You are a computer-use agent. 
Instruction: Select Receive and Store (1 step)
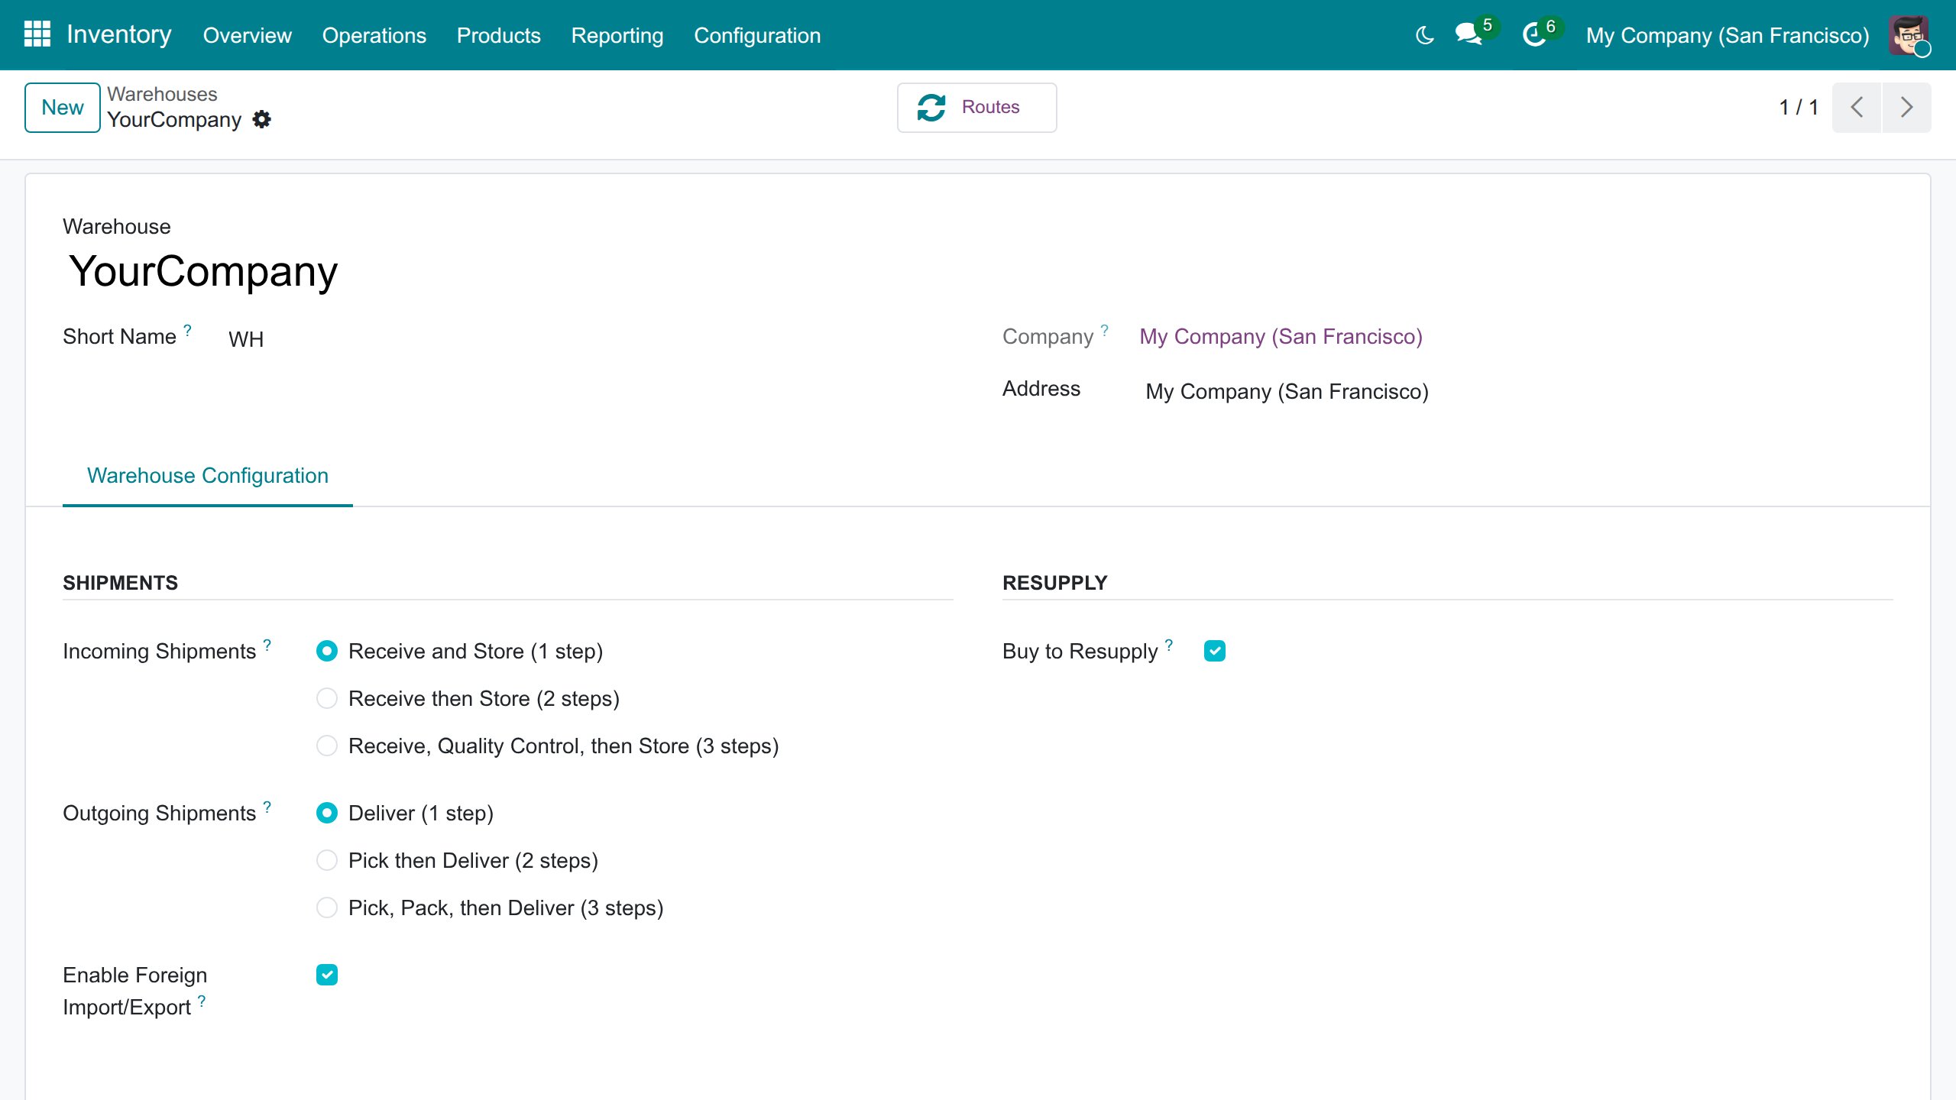coord(327,651)
